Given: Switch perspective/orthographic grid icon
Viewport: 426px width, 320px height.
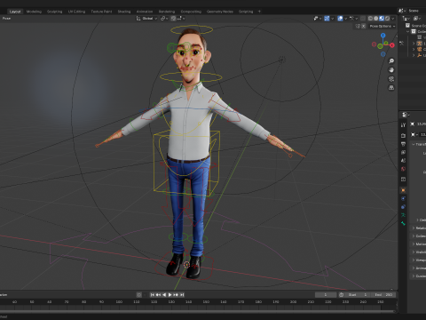Looking at the screenshot, I should coord(391,88).
